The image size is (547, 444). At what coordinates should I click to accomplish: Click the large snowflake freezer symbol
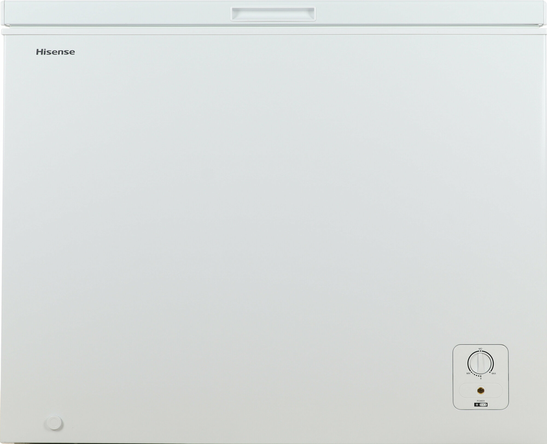477,405
